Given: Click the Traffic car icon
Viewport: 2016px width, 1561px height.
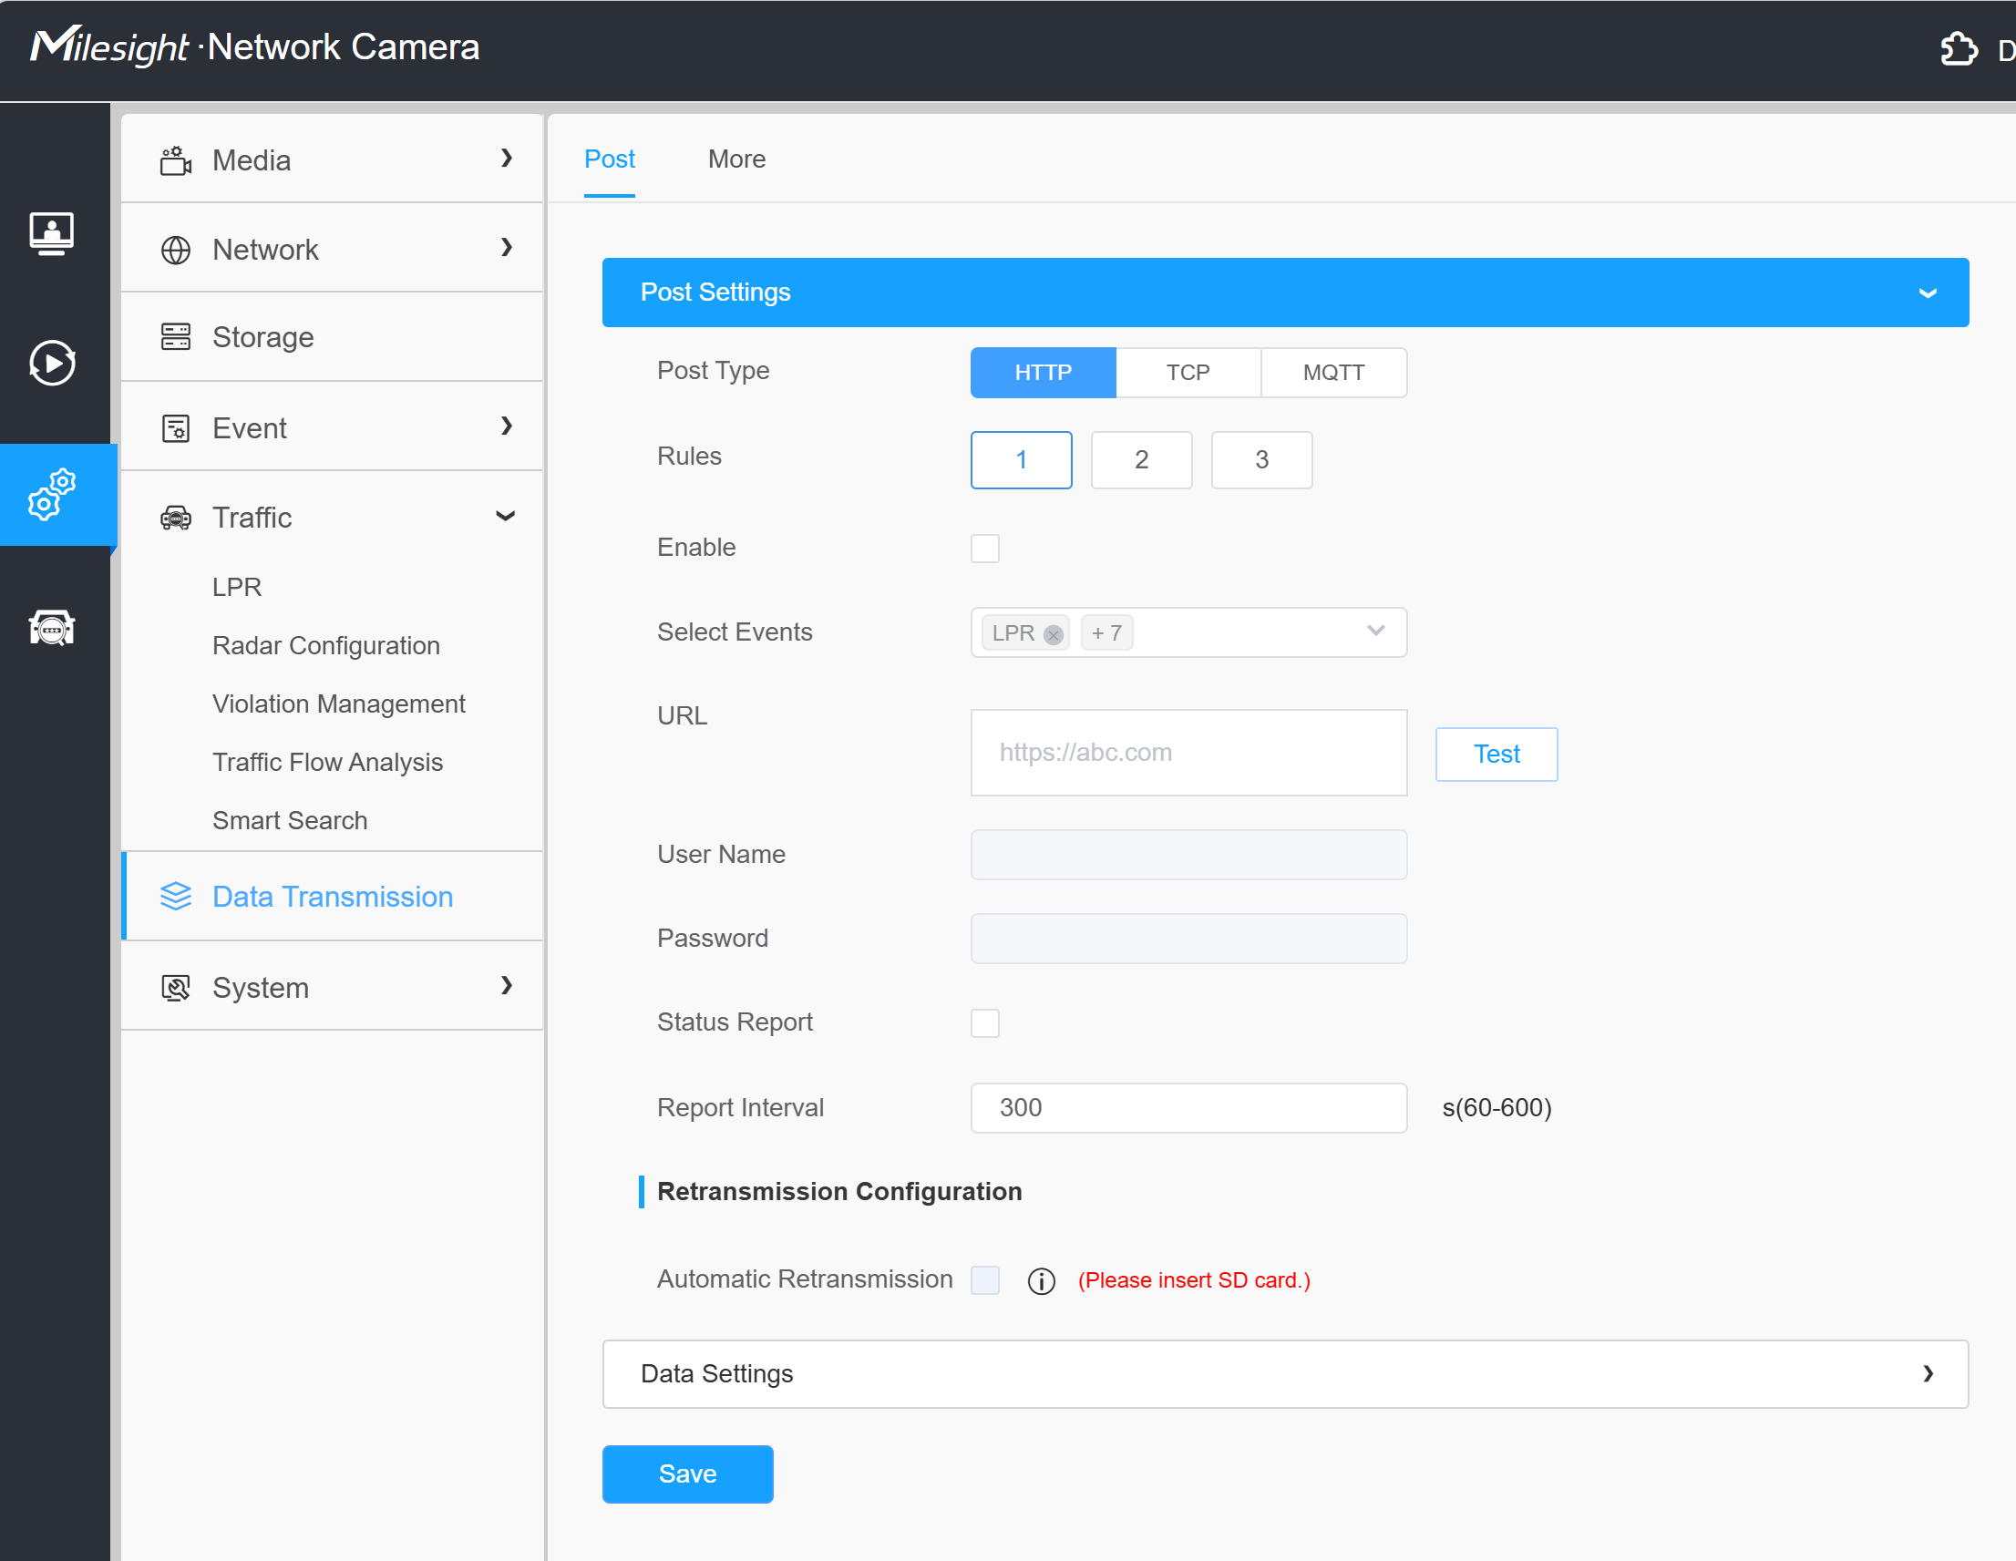Looking at the screenshot, I should pyautogui.click(x=175, y=518).
